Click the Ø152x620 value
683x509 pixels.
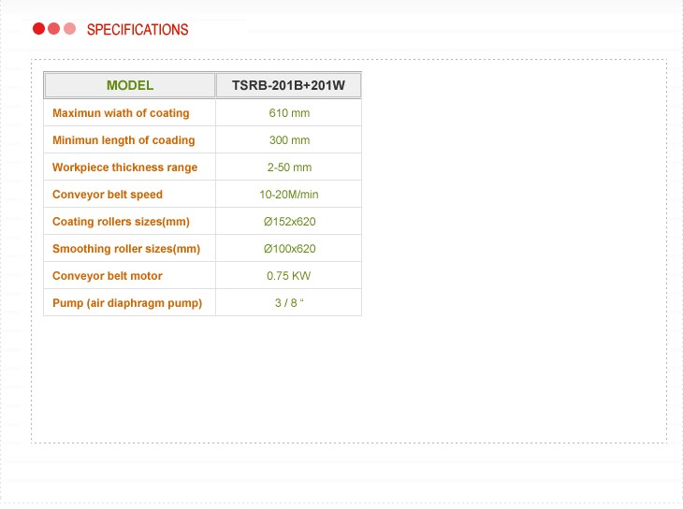289,222
